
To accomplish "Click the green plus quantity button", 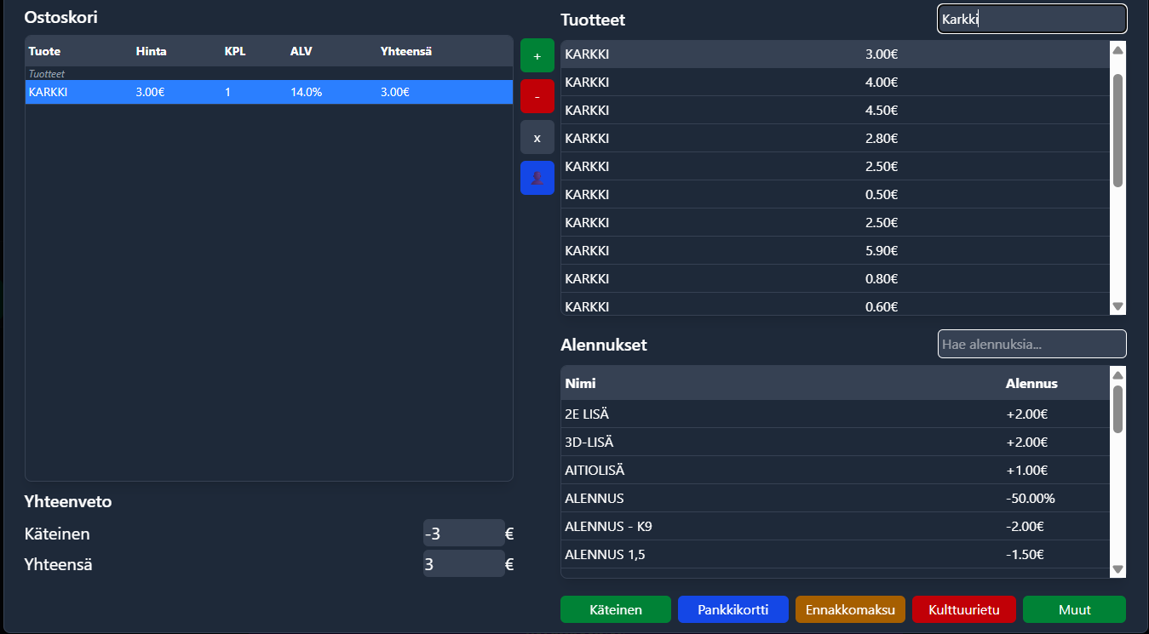I will point(537,56).
